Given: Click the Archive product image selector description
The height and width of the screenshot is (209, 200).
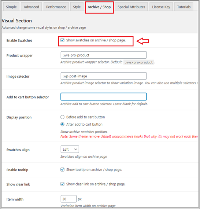Looking at the screenshot, I should [129, 83].
